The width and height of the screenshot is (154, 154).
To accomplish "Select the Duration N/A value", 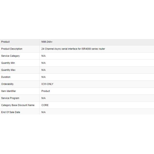I will click(44, 77).
